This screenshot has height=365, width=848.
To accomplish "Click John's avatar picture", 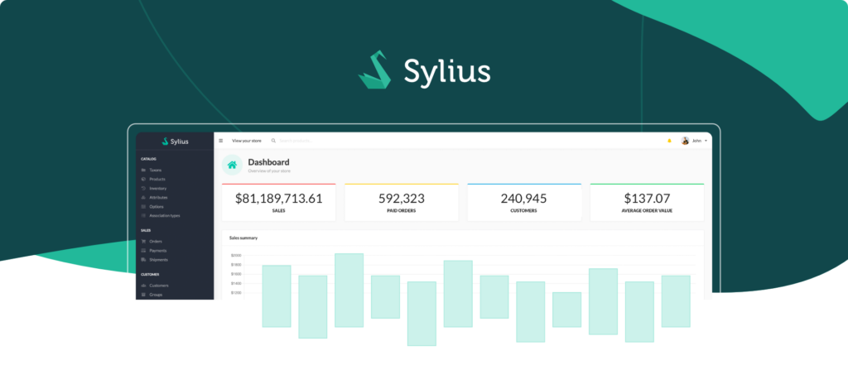I will coord(685,141).
